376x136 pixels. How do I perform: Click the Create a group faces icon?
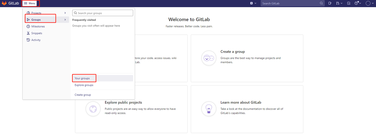(x=209, y=58)
